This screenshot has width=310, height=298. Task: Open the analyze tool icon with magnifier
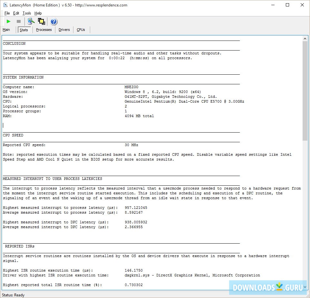pos(31,21)
